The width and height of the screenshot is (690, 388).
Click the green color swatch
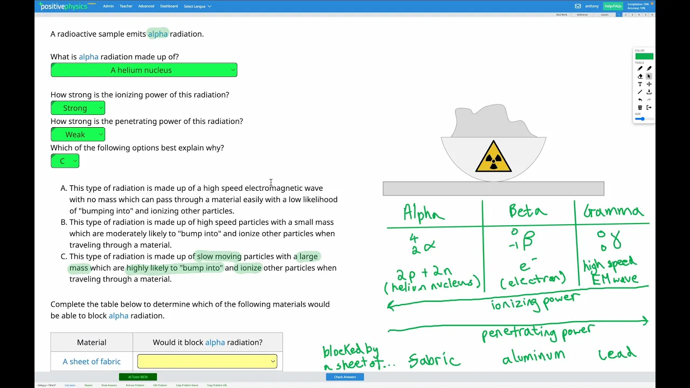click(644, 57)
